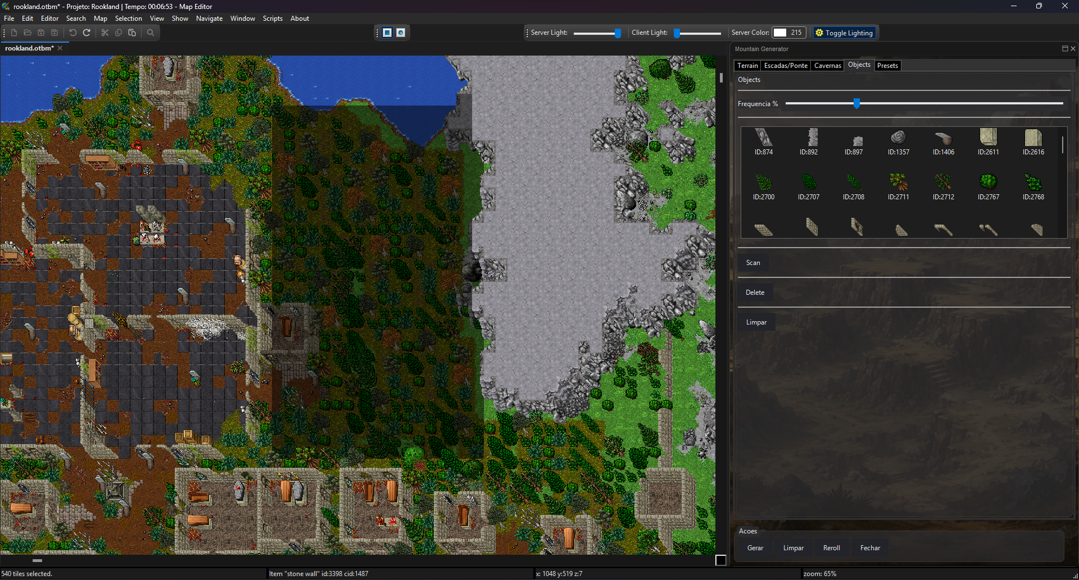1079x580 pixels.
Task: Click the Copy icon in toolbar
Action: coord(119,33)
